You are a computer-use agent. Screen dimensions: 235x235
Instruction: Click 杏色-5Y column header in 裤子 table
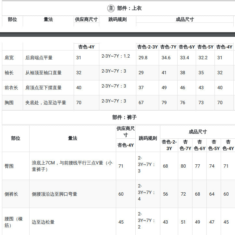point(214,145)
